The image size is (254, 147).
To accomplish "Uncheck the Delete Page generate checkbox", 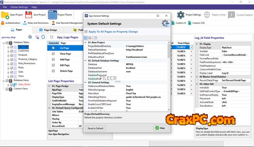I will click(x=53, y=71).
